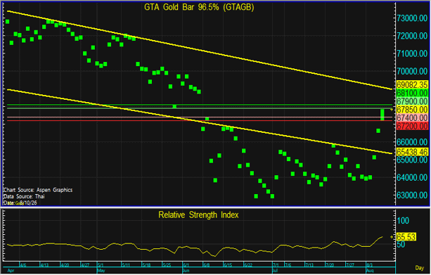Screen dimensions: 431x275
Task: Click the 6/22 date label
Action: (x=248, y=265)
